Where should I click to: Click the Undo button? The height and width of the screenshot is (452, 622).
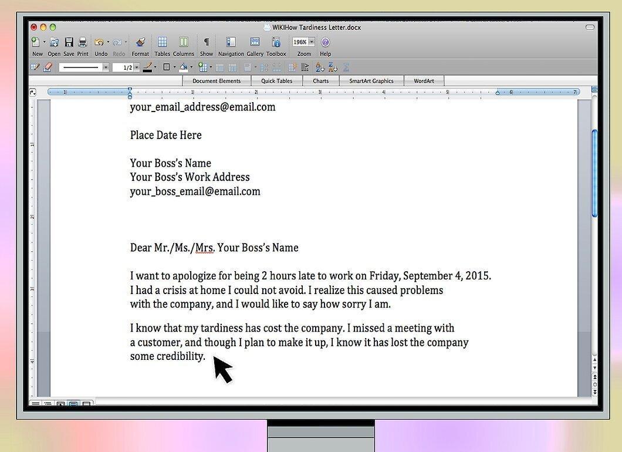click(x=99, y=42)
